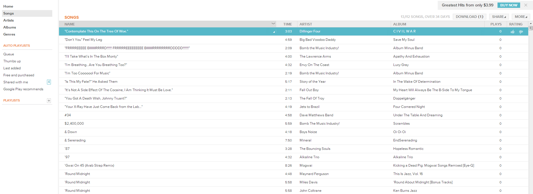Click artist Fall Out Boy

[309, 90]
